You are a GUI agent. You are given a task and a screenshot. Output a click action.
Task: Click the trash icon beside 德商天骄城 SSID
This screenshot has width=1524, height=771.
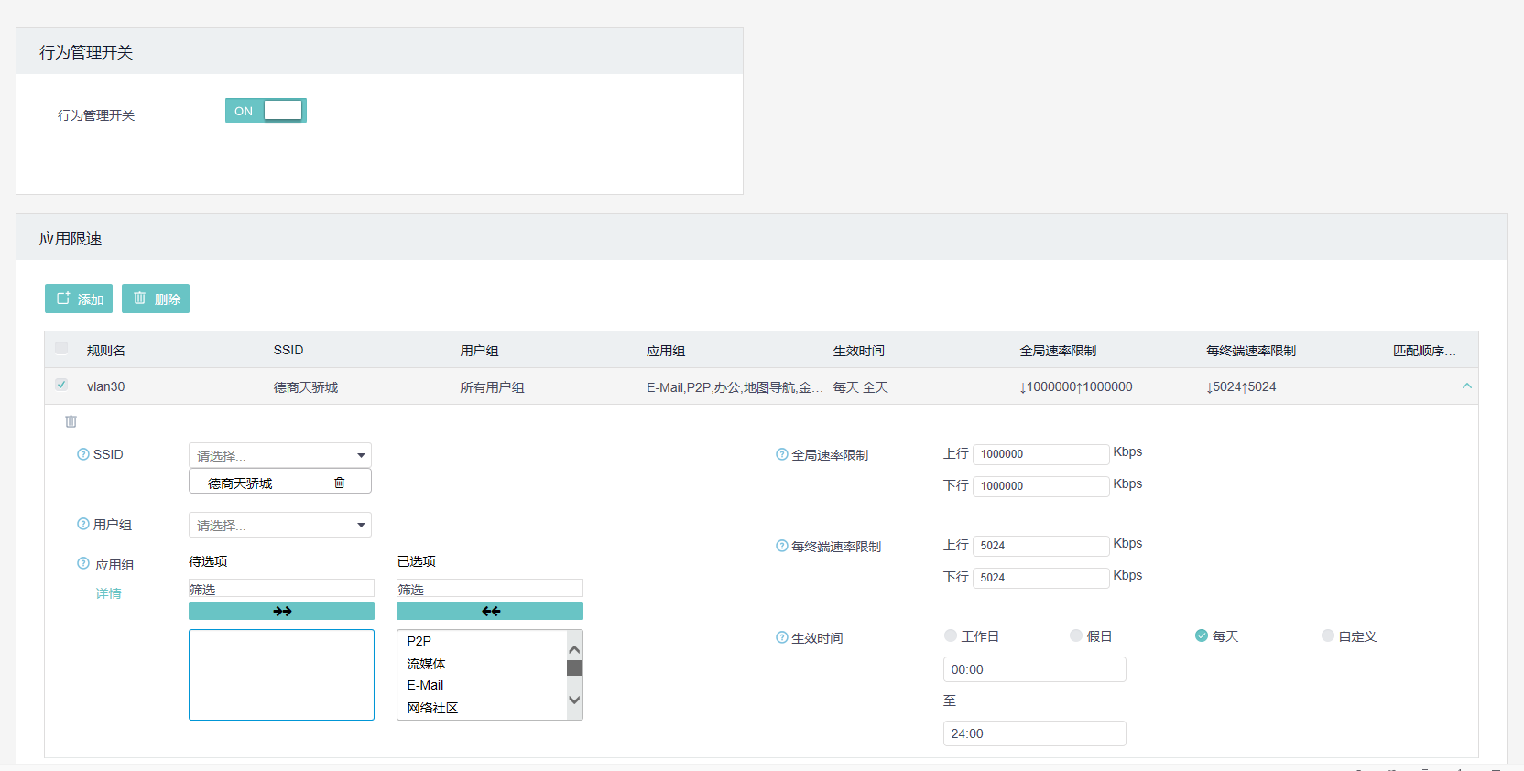tap(340, 483)
